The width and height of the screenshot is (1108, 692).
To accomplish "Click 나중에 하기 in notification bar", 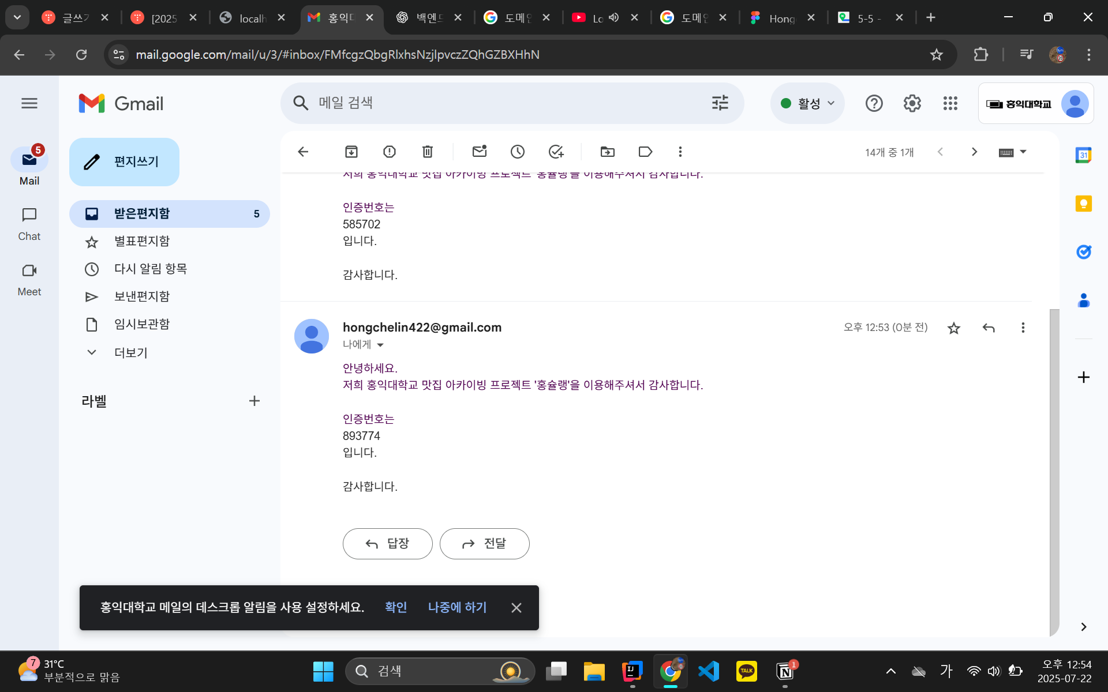I will pos(457,607).
